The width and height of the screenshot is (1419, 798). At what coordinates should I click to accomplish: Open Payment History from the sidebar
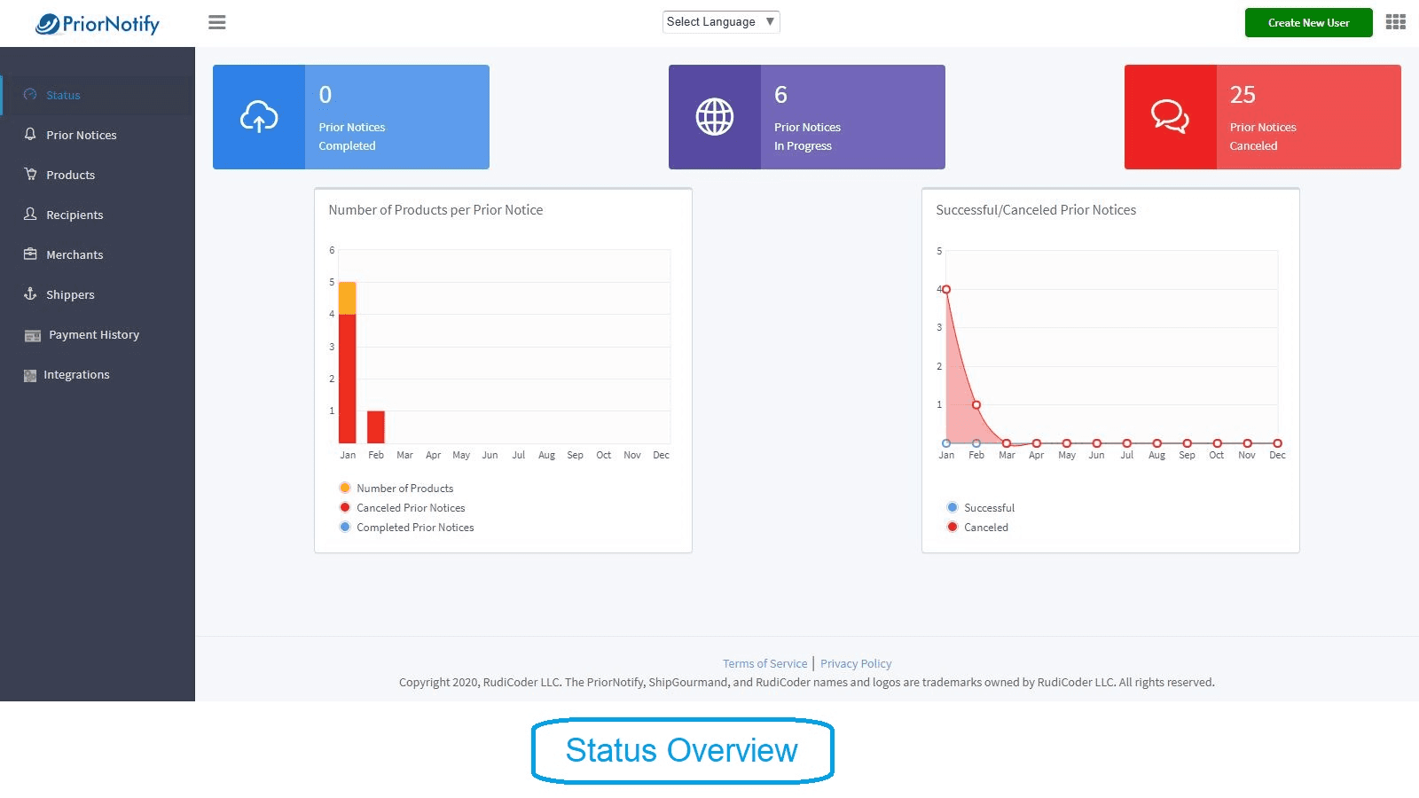(x=92, y=334)
